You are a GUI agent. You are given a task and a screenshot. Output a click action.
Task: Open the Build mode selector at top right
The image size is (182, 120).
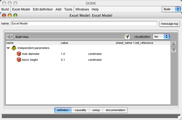click(171, 9)
